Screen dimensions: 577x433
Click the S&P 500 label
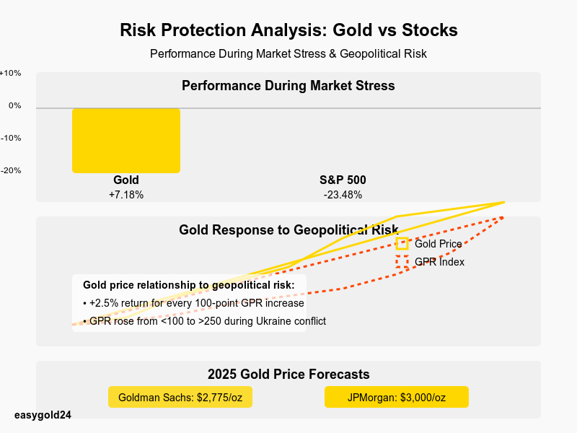tap(343, 180)
